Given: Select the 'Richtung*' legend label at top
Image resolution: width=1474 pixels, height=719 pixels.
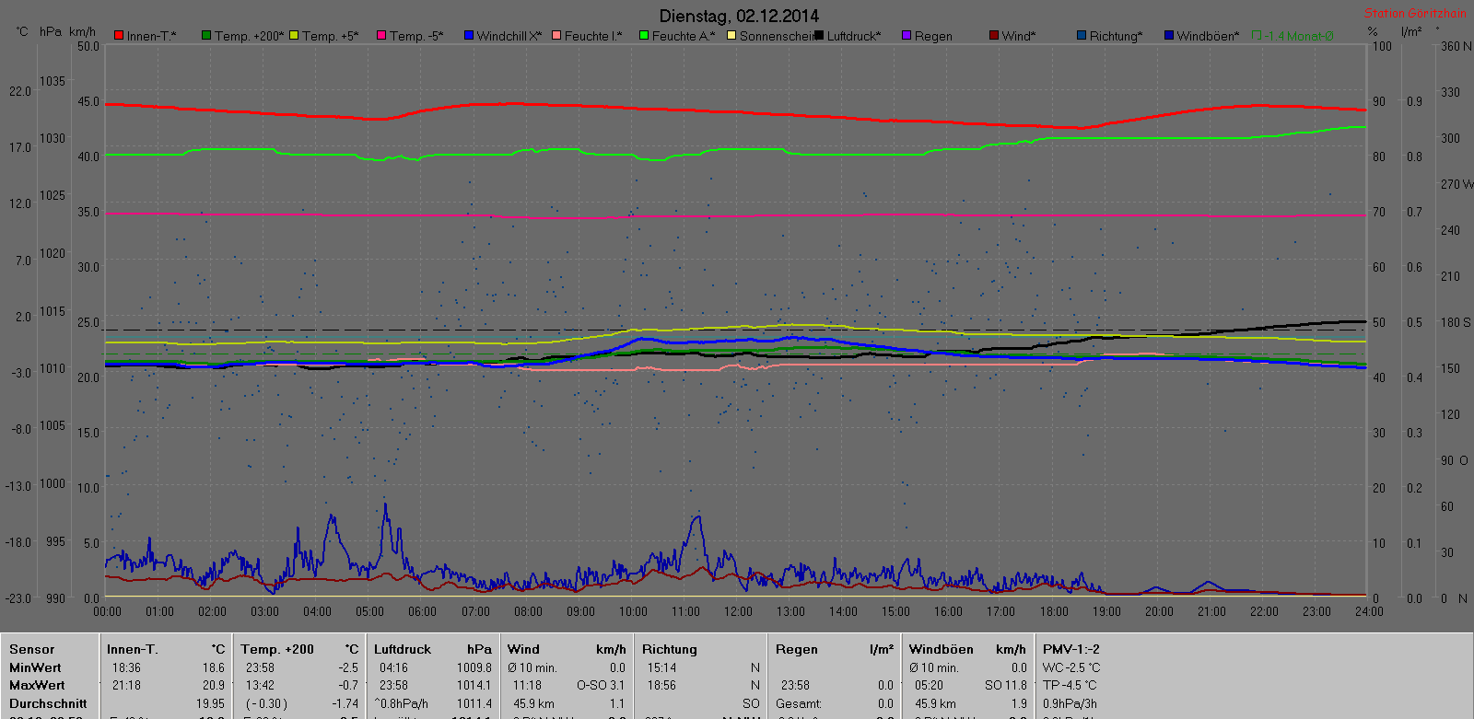Looking at the screenshot, I should 1116,37.
